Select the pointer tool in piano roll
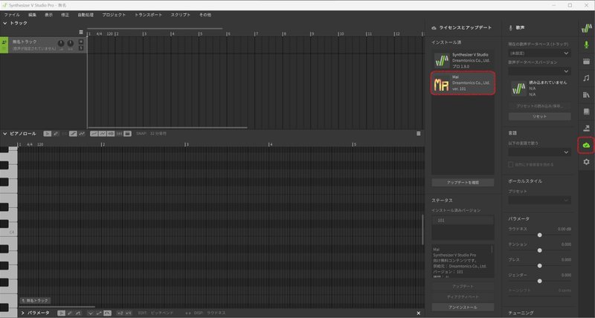The width and height of the screenshot is (595, 318). 48,134
